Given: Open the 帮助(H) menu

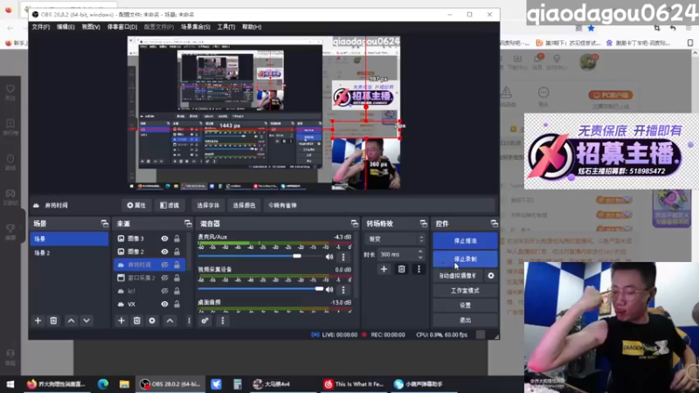Looking at the screenshot, I should (x=252, y=27).
